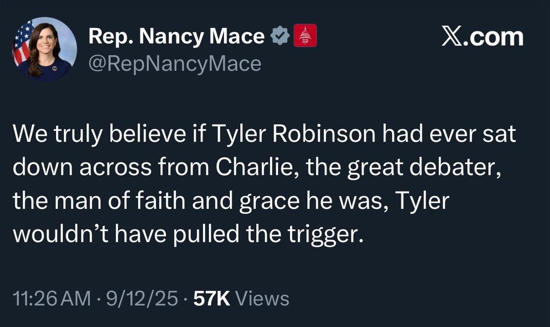Click the red House GOP affiliation badge
This screenshot has height=327, width=550.
(305, 36)
